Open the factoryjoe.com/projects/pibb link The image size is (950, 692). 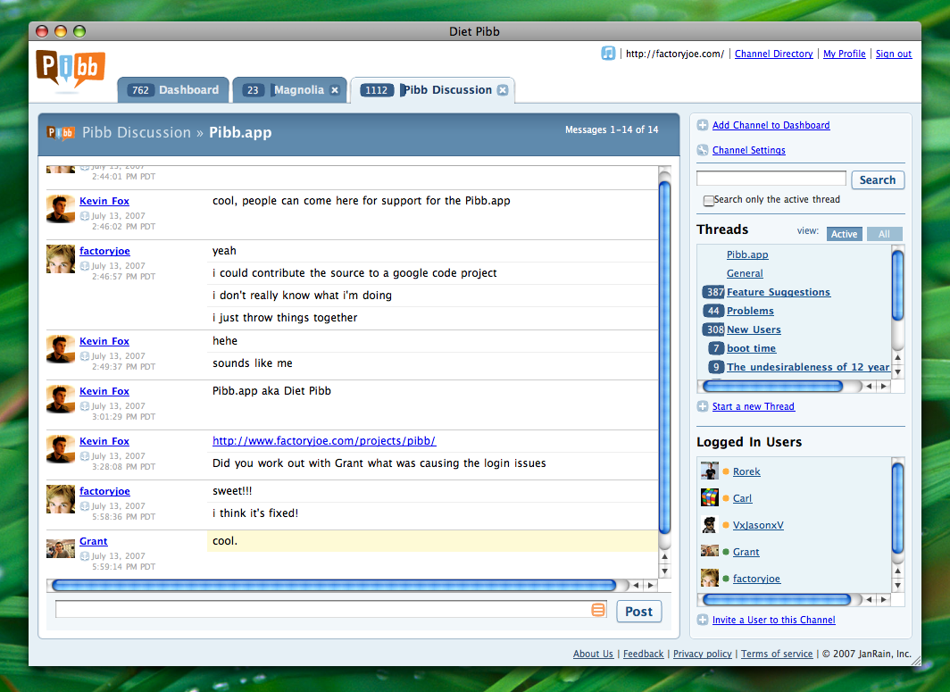324,441
